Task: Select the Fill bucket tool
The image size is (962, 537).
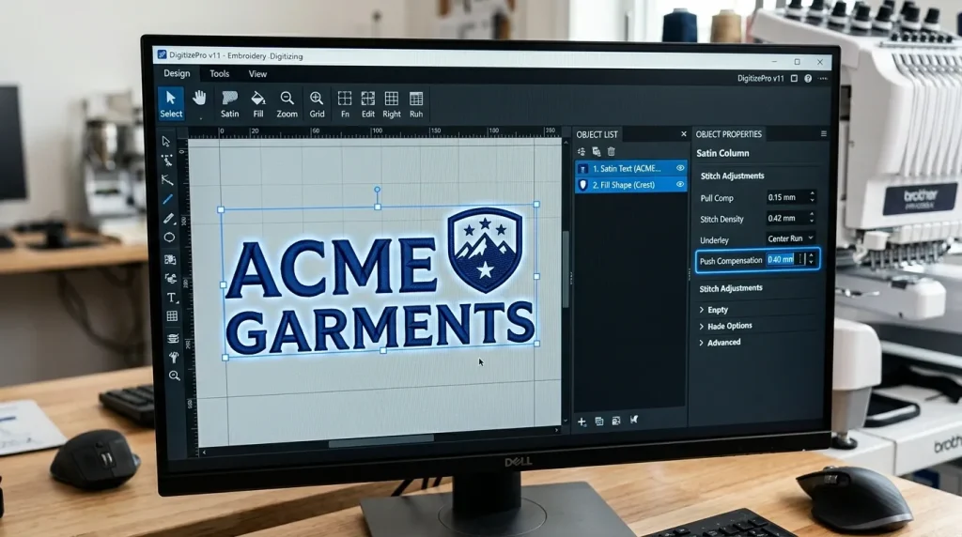Action: tap(258, 103)
